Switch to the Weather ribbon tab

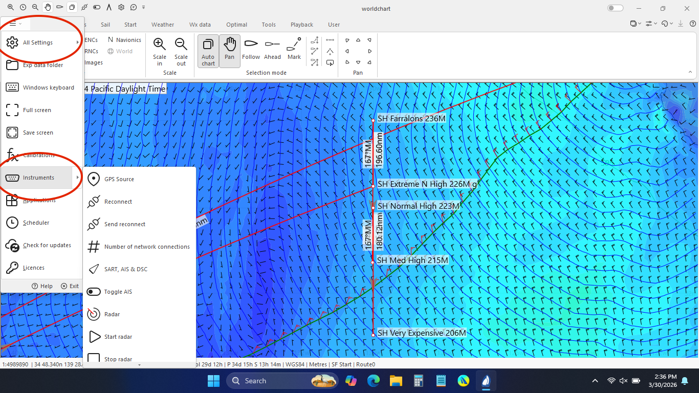click(x=162, y=25)
